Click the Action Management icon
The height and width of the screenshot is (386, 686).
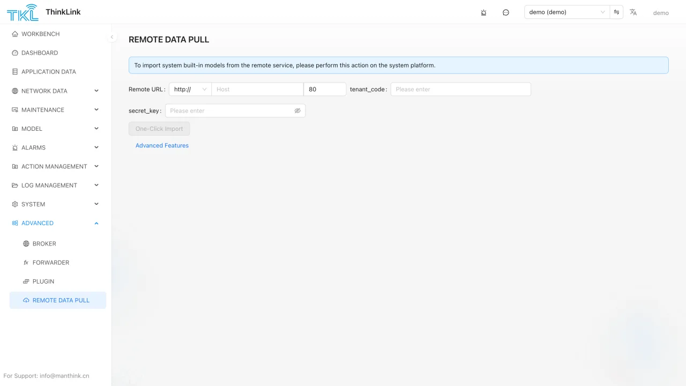(x=15, y=167)
